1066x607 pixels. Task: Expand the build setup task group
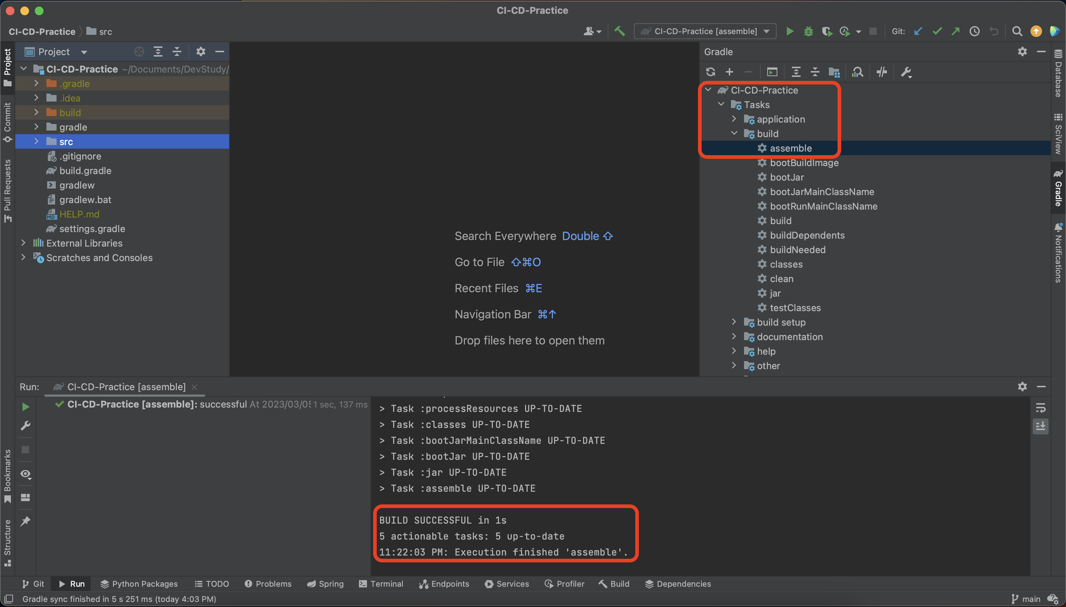pos(734,322)
